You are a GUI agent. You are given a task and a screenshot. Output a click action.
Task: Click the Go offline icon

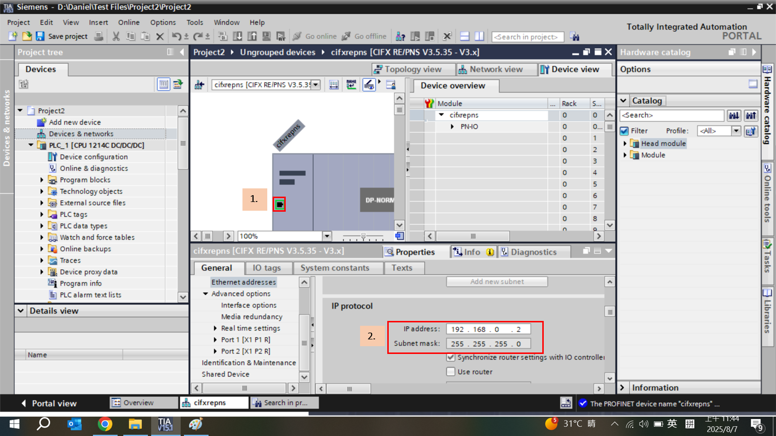[x=346, y=36]
